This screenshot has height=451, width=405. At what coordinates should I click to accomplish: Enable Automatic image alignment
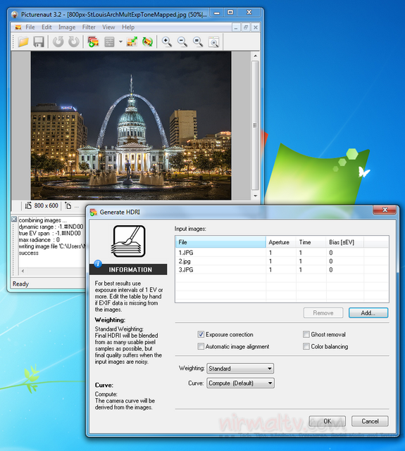[201, 346]
